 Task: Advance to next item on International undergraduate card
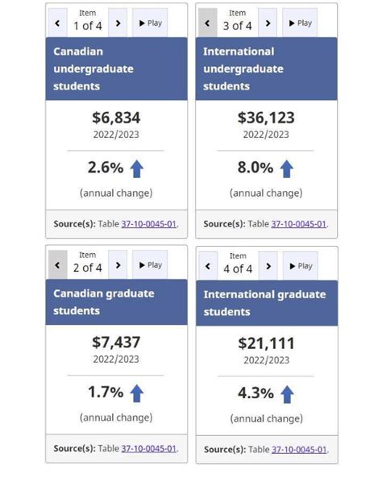(268, 23)
